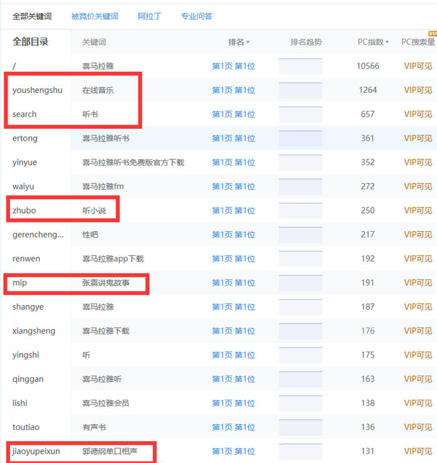437x463 pixels.
Task: Sort by the 排名 column arrow
Action: pyautogui.click(x=248, y=42)
